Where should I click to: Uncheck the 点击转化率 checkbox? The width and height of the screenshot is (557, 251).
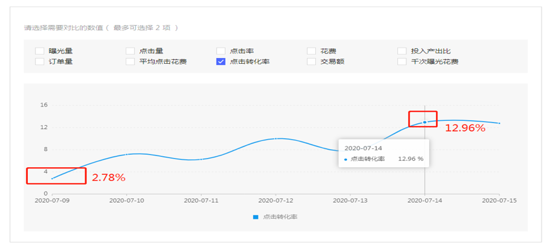tap(221, 62)
